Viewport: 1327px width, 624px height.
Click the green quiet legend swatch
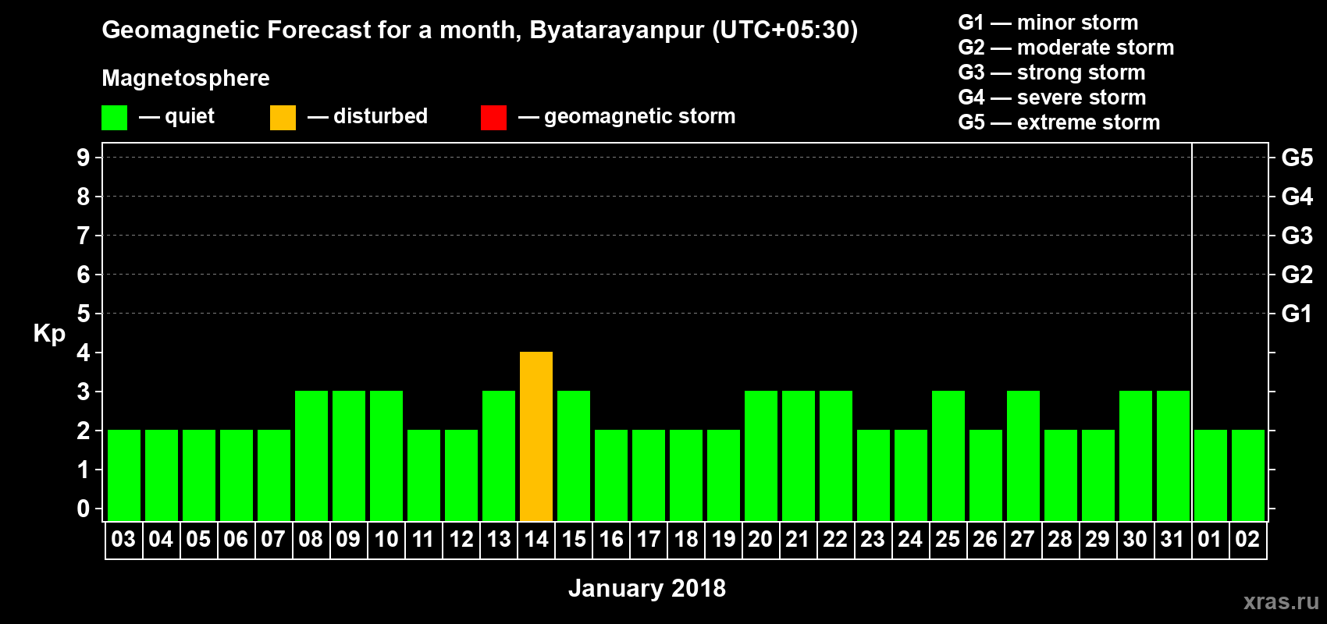click(114, 118)
